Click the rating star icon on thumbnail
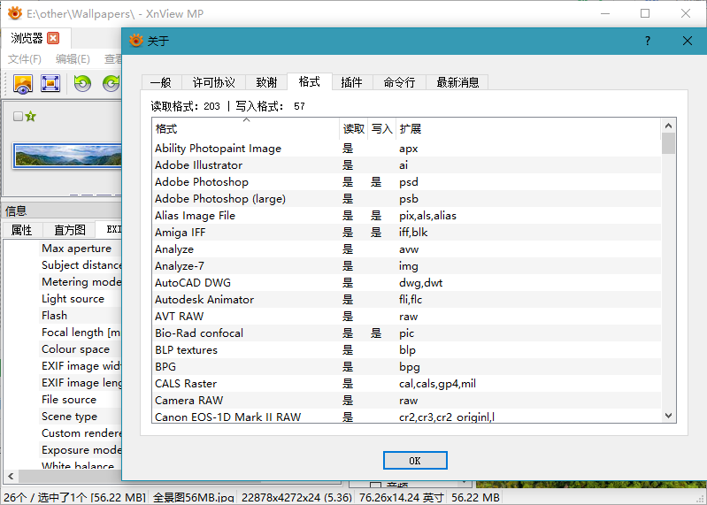 point(31,117)
